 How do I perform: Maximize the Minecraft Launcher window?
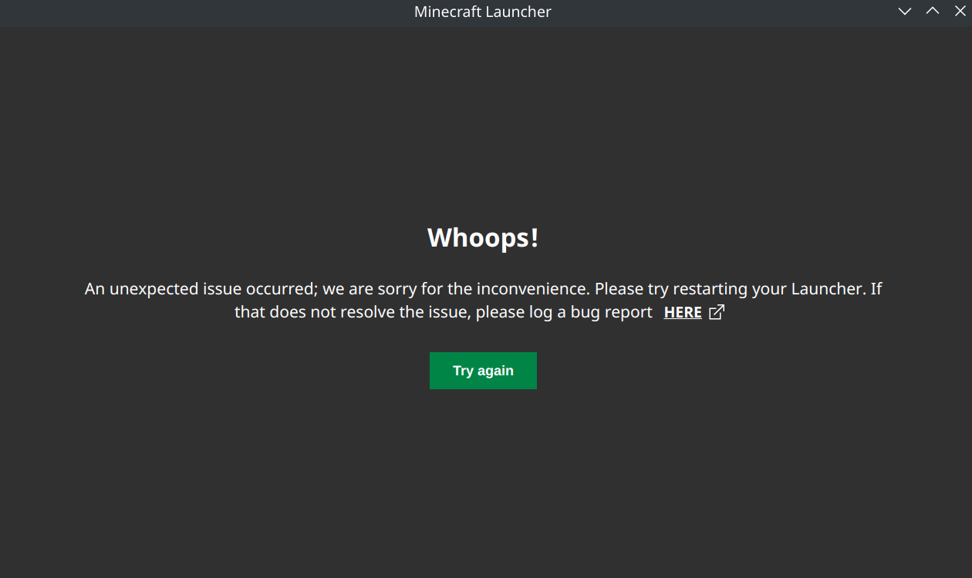(933, 11)
